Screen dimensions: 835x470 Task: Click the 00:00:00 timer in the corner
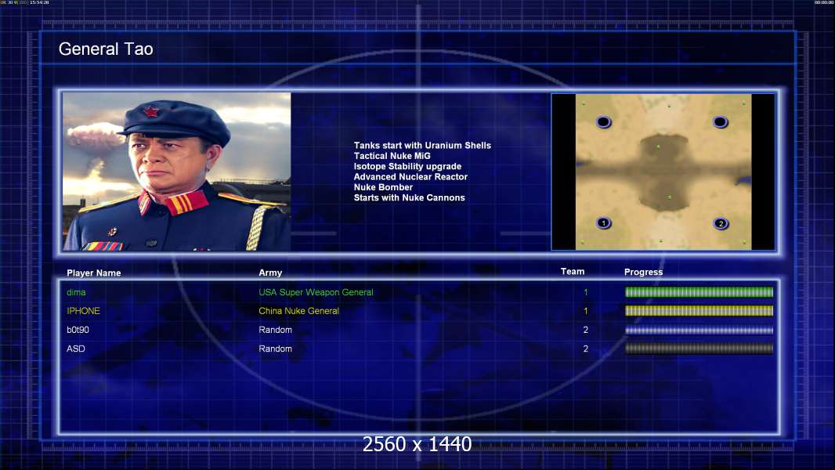824,2
